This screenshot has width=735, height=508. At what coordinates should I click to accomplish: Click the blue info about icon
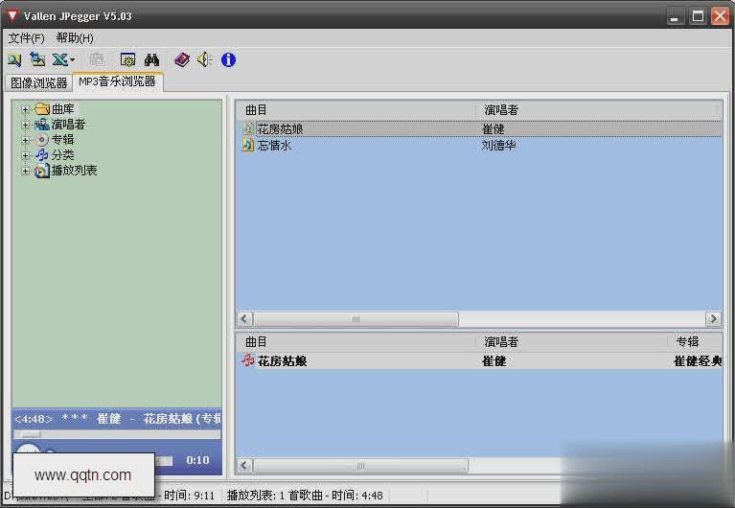pyautogui.click(x=228, y=59)
